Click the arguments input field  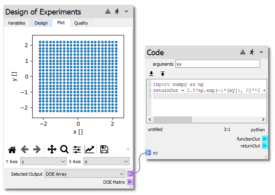pyautogui.click(x=217, y=64)
